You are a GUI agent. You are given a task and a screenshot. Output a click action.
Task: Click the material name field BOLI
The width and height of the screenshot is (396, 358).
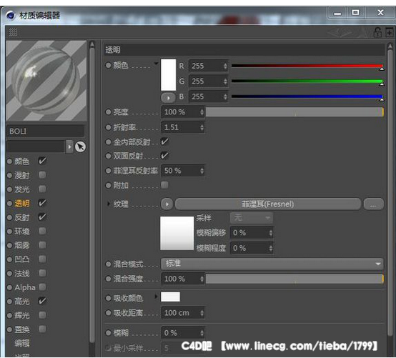45,131
